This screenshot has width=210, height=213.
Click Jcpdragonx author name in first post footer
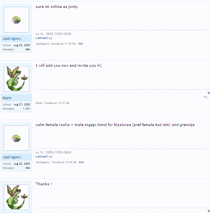click(42, 44)
